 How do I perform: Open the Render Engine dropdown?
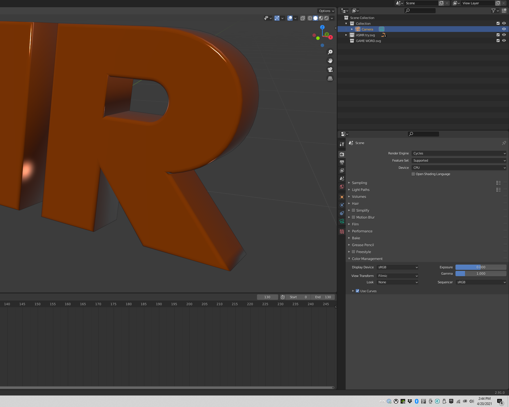pyautogui.click(x=459, y=153)
